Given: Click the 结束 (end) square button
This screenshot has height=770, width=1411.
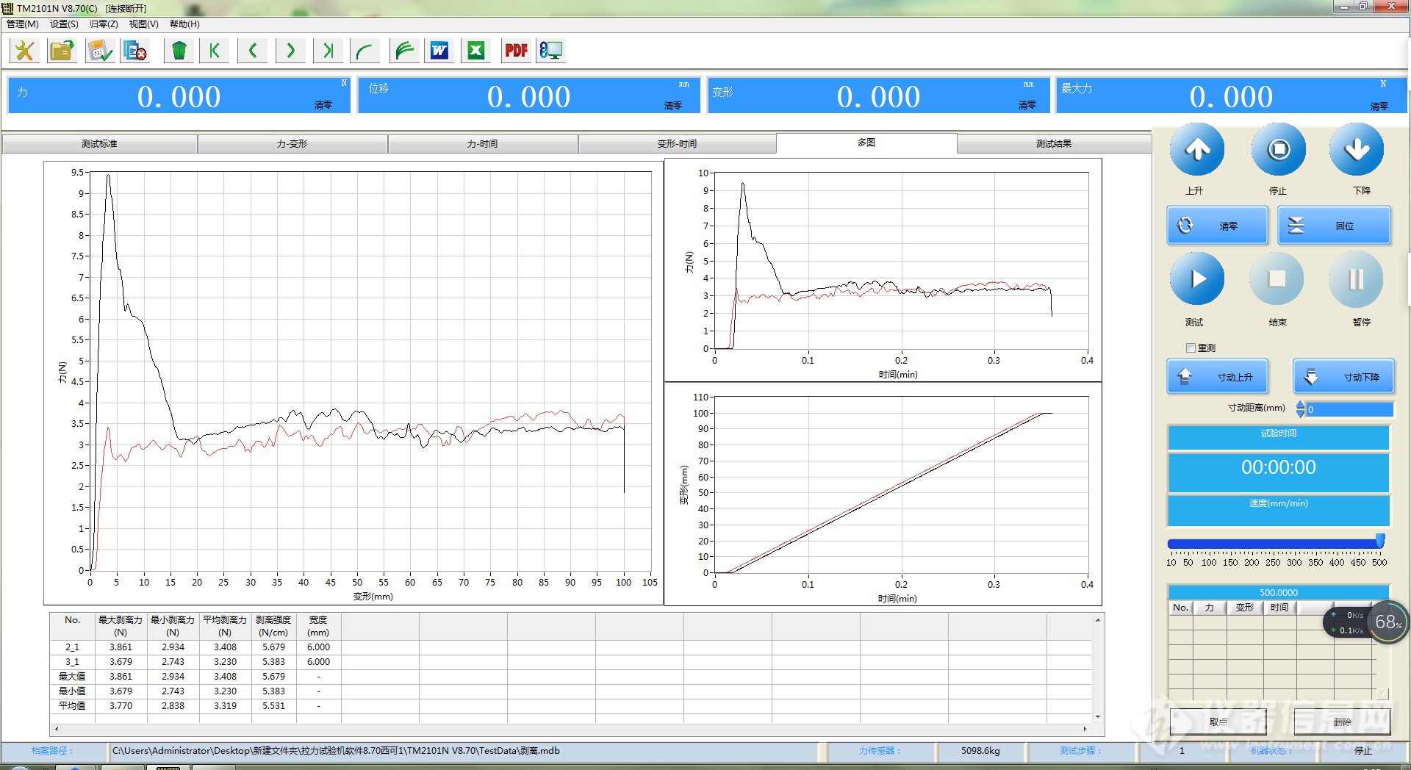Looking at the screenshot, I should point(1277,279).
